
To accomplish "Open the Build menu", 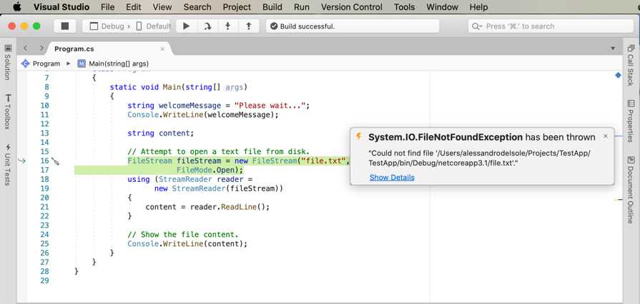I will click(x=272, y=7).
